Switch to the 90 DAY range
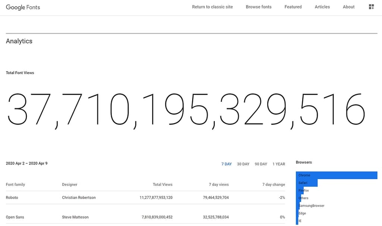The height and width of the screenshot is (226, 382). point(261,164)
